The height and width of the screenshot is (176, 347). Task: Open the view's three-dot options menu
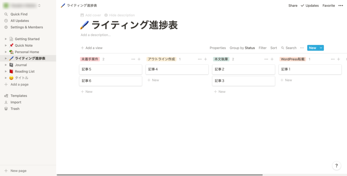tap(302, 48)
